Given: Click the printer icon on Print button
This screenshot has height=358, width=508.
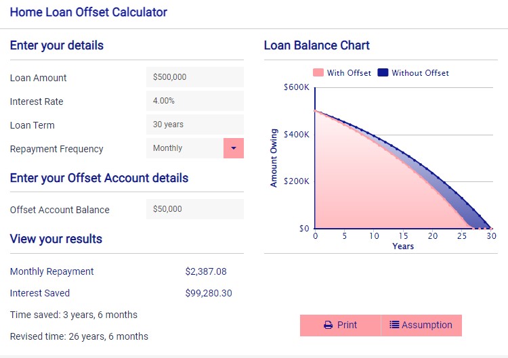Looking at the screenshot, I should [328, 326].
